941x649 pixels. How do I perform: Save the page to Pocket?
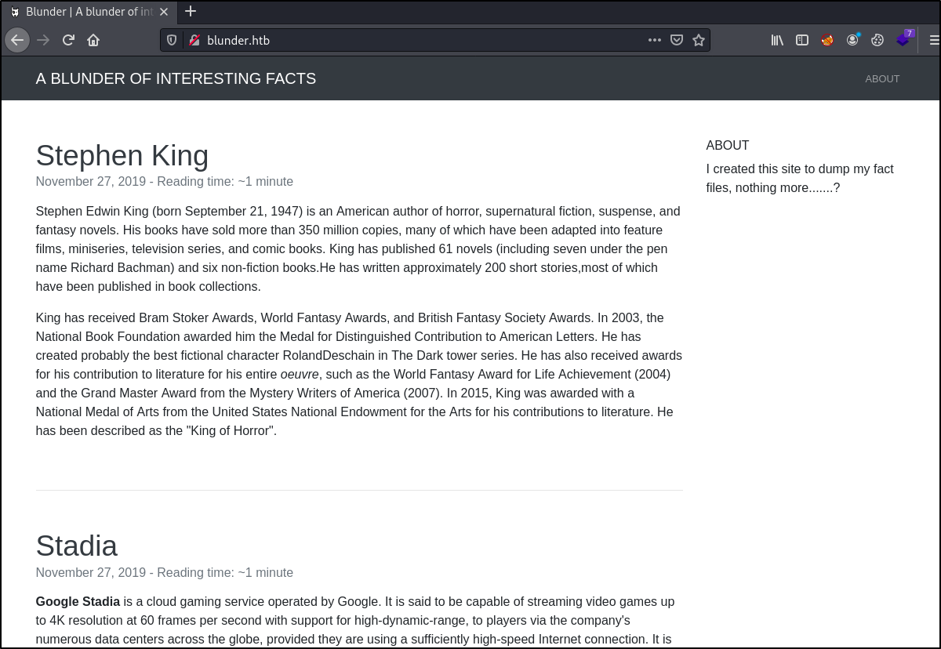coord(676,40)
